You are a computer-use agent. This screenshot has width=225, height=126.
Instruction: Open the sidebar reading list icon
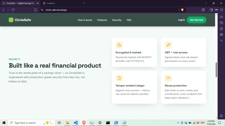point(221,34)
